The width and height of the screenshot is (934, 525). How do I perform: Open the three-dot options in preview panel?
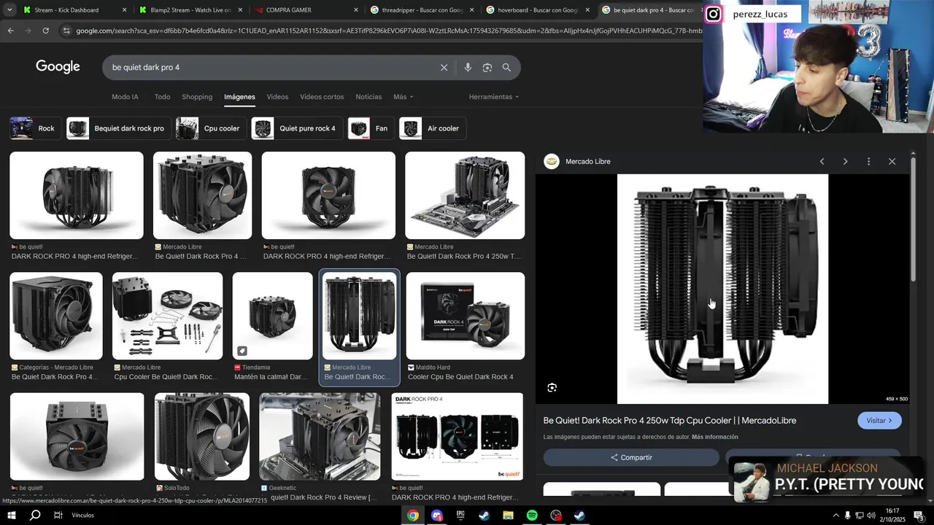tap(868, 161)
